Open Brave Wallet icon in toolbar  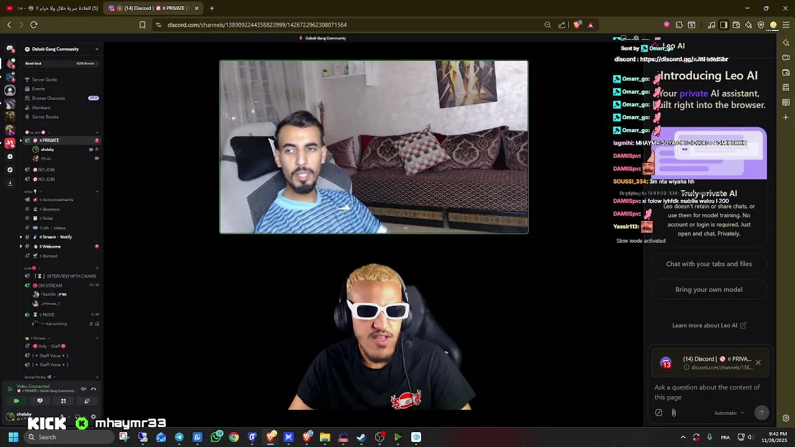(x=736, y=25)
